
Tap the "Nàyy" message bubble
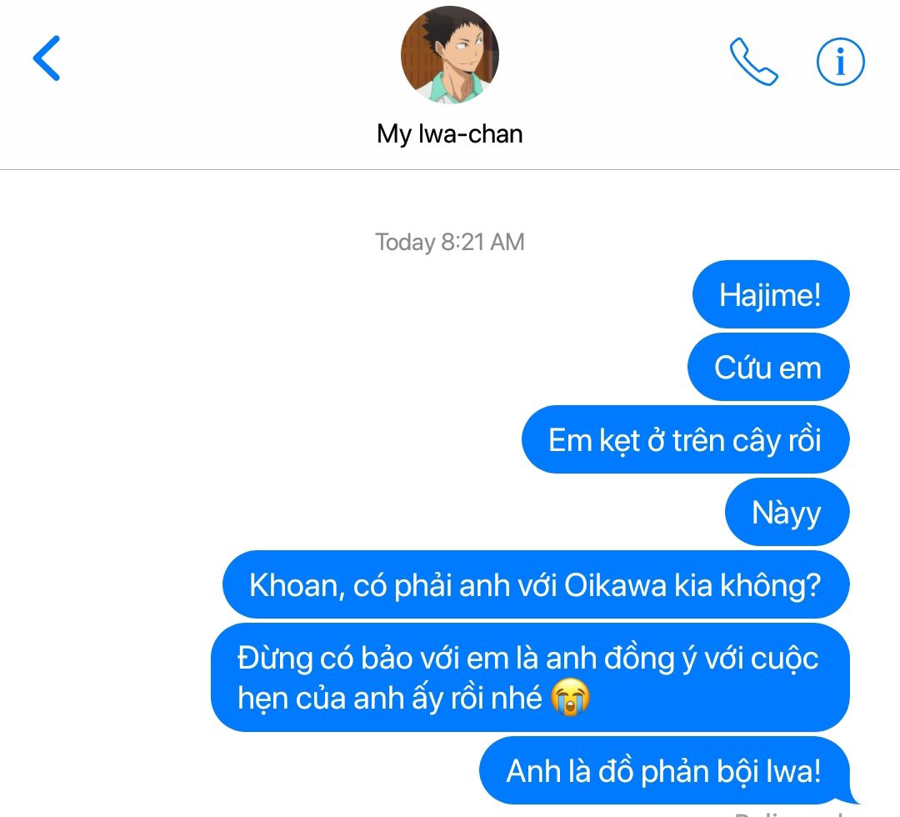(787, 512)
